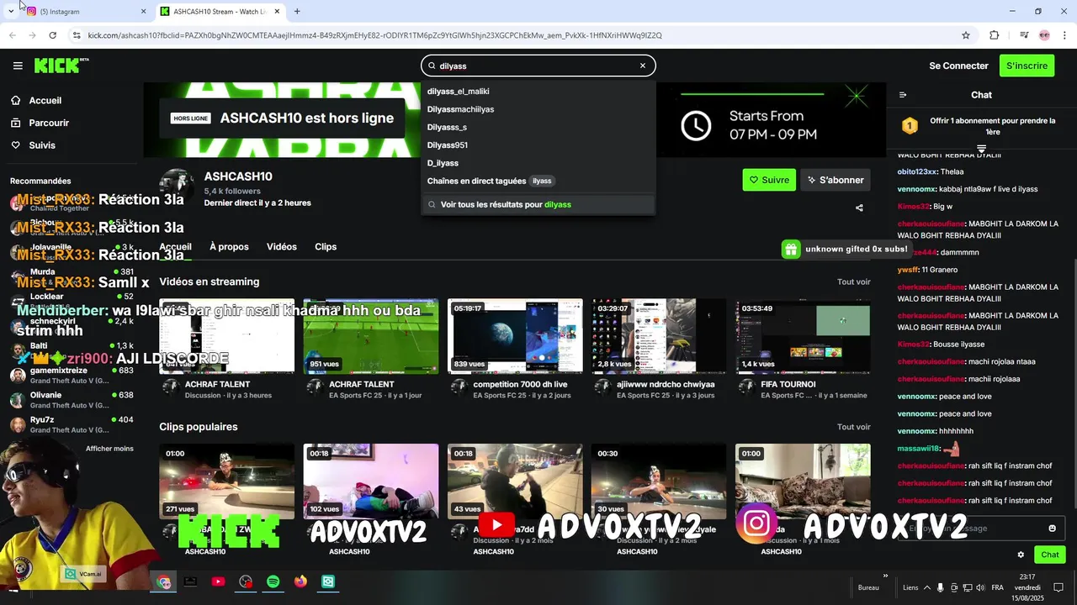This screenshot has width=1077, height=605.
Task: Bookmark this page with star icon
Action: coord(966,35)
